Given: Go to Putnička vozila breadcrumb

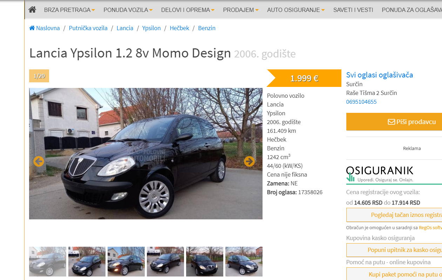Looking at the screenshot, I should [88, 28].
